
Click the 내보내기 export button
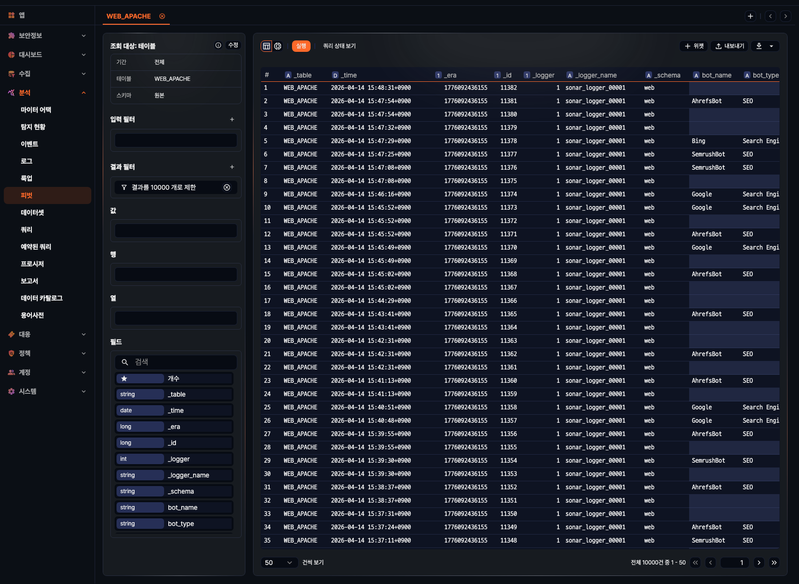pos(730,46)
